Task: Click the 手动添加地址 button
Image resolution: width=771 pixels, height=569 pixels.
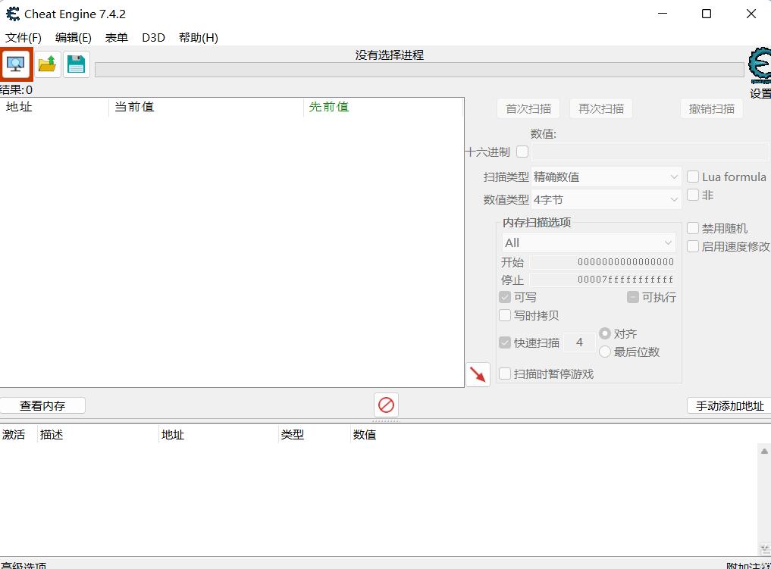Action: pos(730,405)
